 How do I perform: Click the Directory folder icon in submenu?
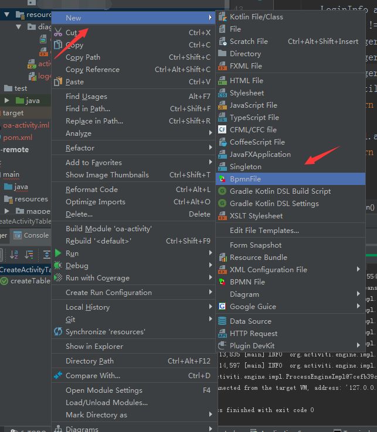pyautogui.click(x=222, y=53)
